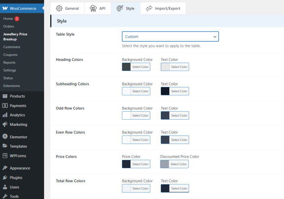Screen dimensions: 284x199
Task: Click the Marketing megaphone icon
Action: 5,125
